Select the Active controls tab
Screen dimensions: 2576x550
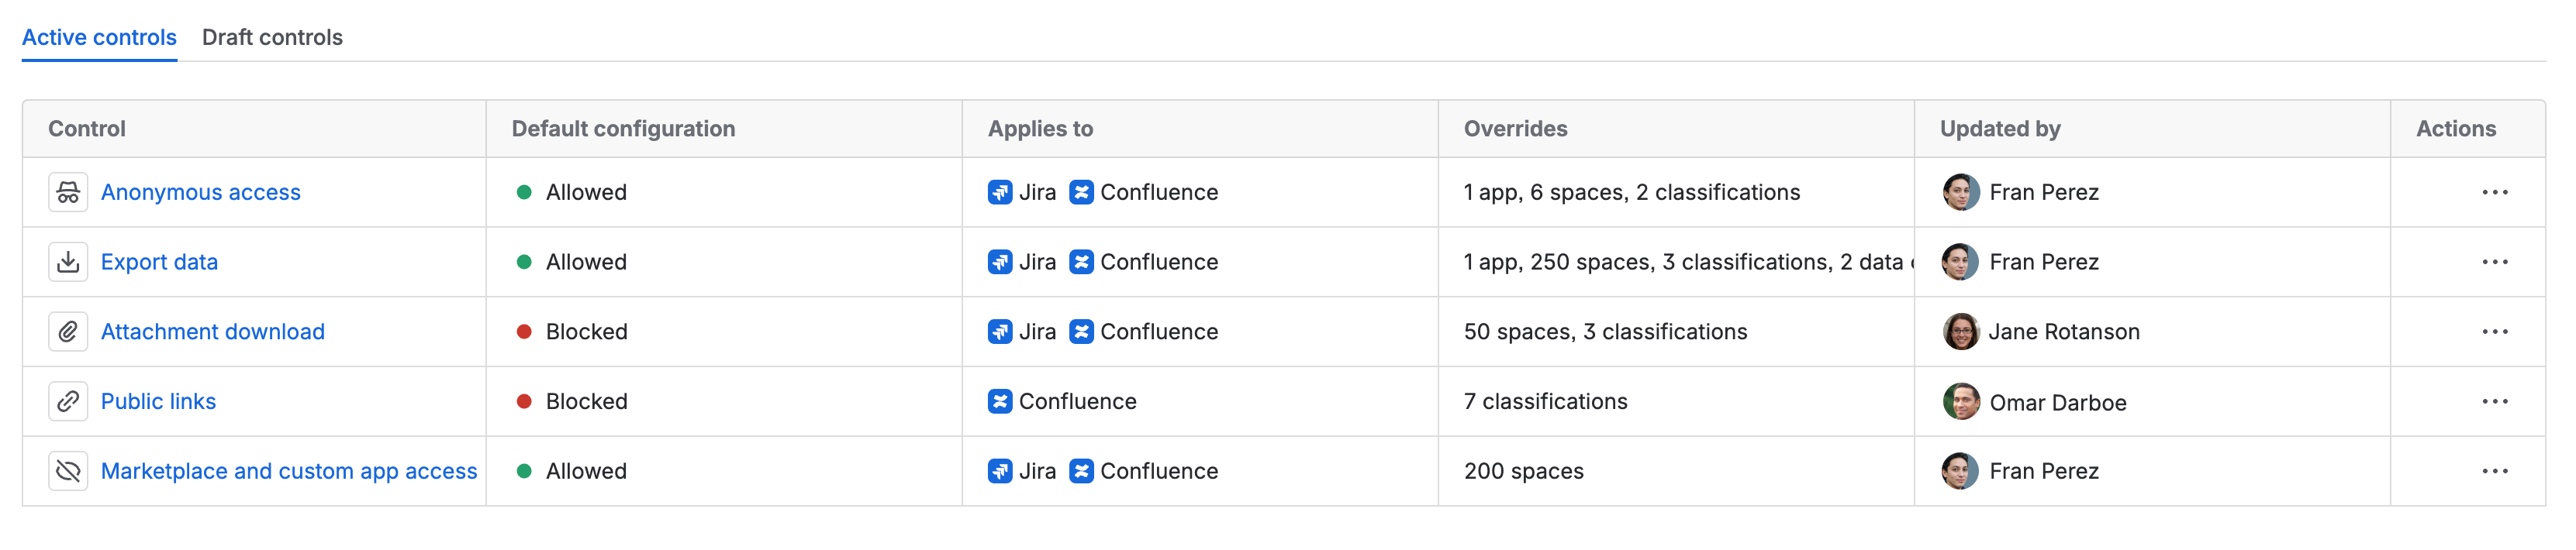99,38
